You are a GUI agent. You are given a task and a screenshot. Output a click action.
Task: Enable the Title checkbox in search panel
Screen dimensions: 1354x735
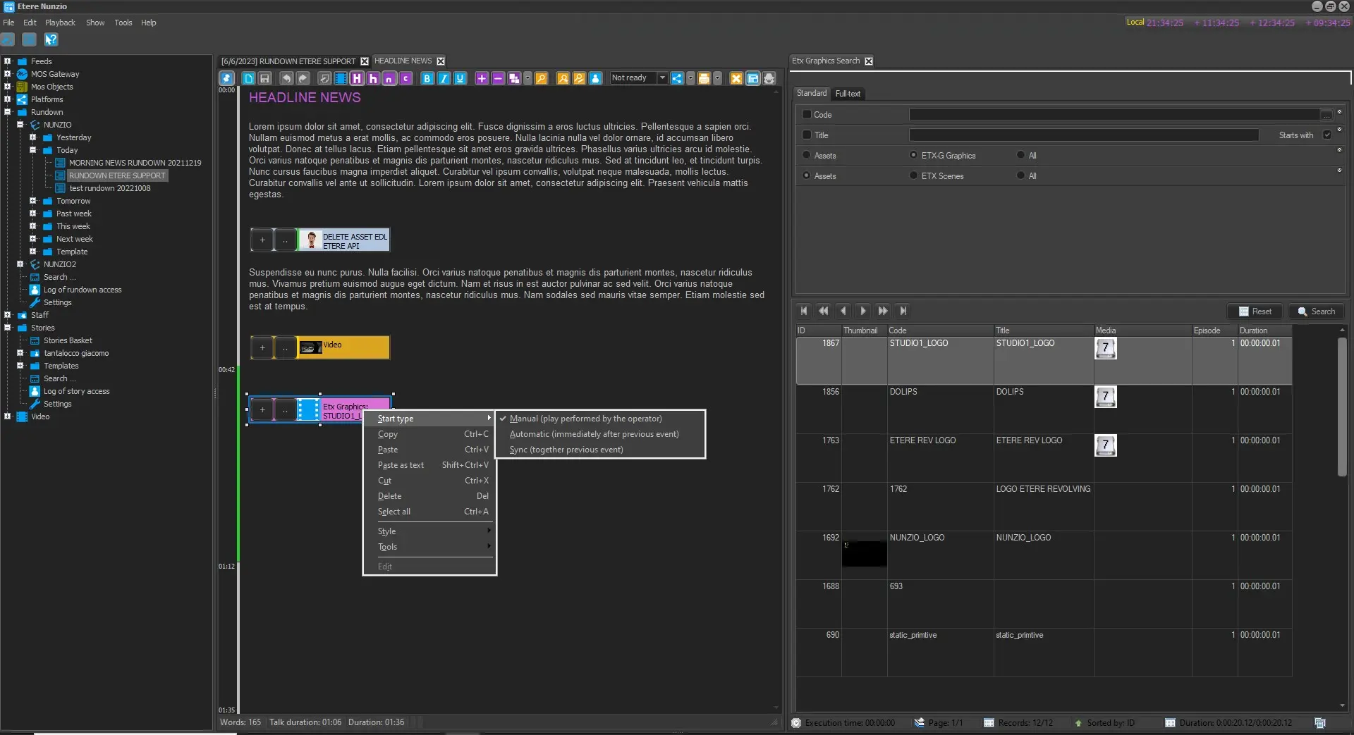(807, 135)
